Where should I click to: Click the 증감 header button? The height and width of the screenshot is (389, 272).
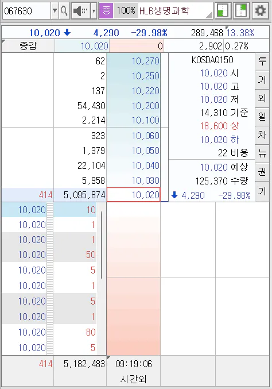click(x=28, y=46)
